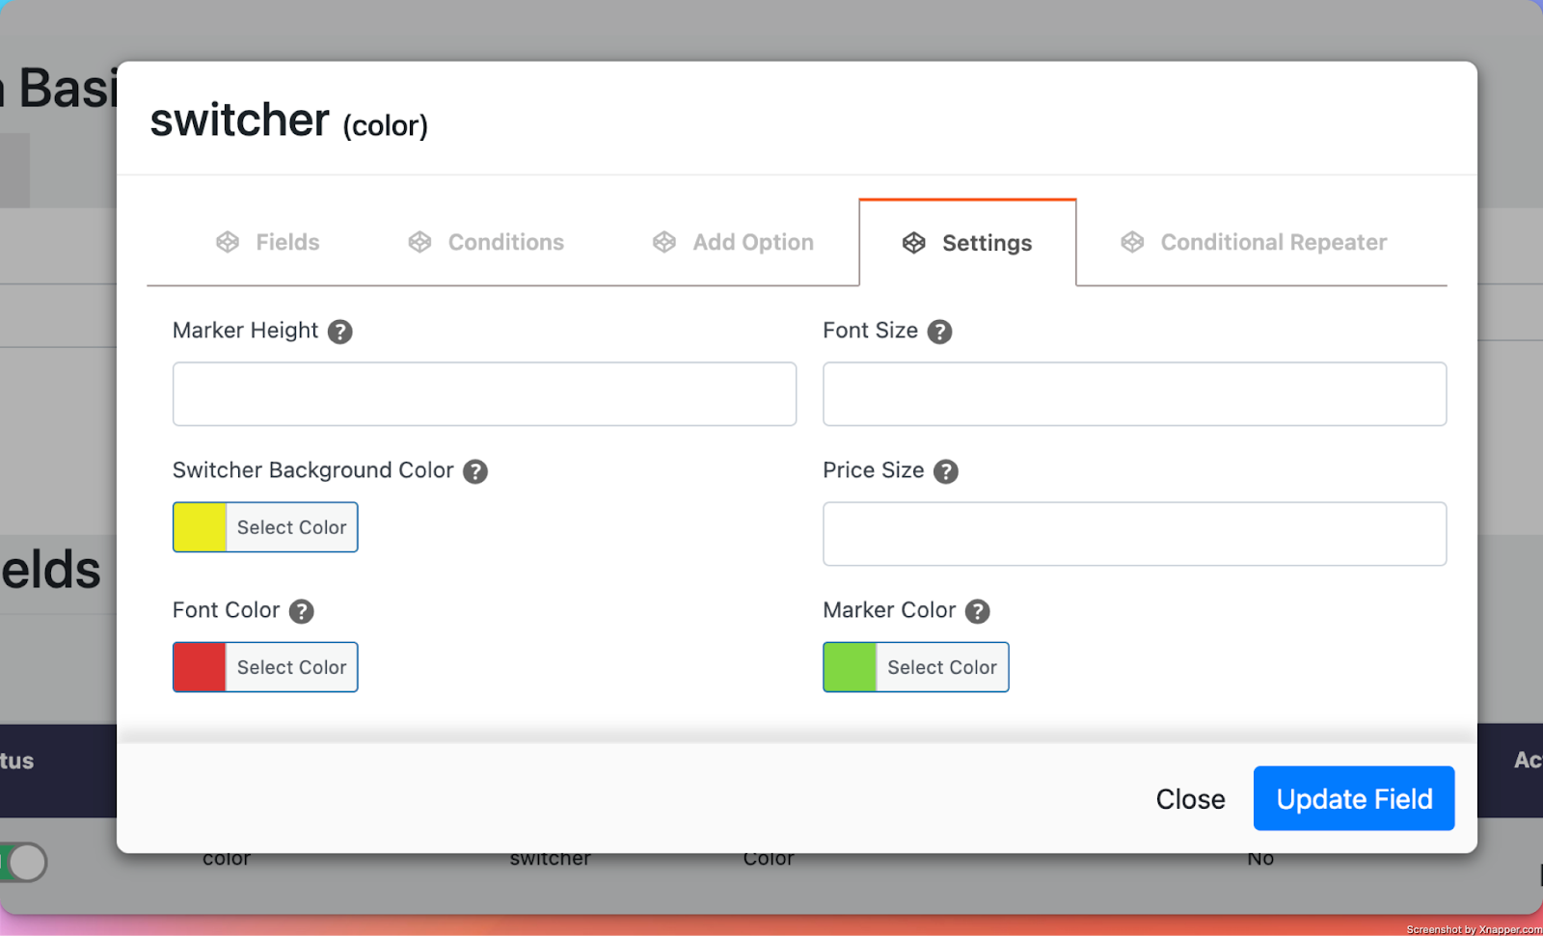Focus the Font Size input field
1543x936 pixels.
click(1134, 393)
